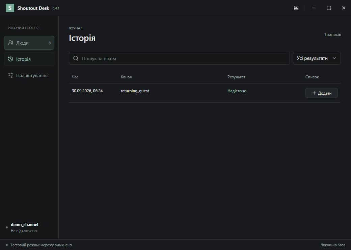
Task: Click the Час column header
Action: click(75, 77)
